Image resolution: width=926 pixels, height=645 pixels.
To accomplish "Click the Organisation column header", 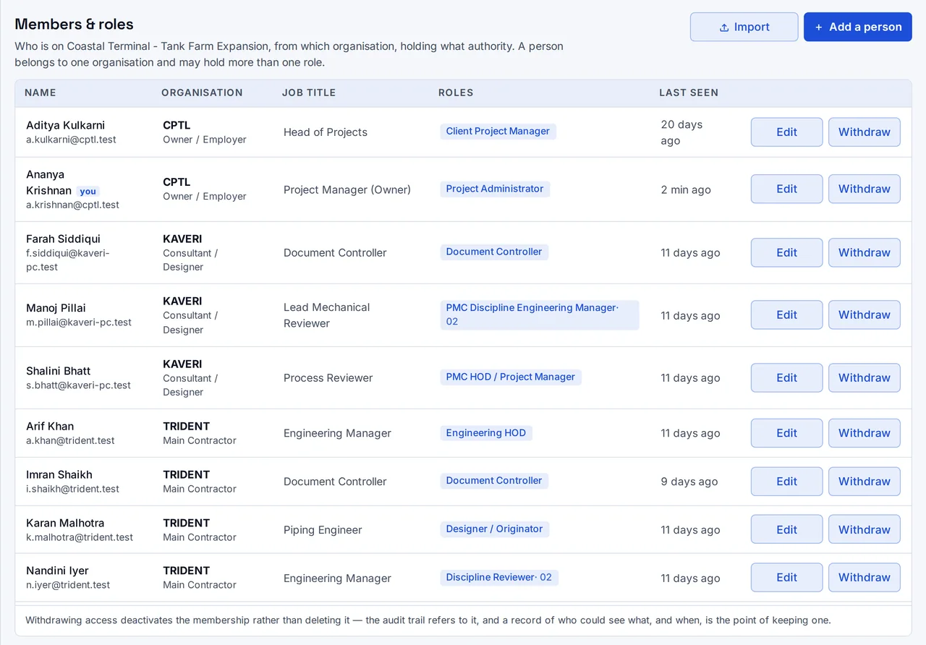I will pos(202,93).
